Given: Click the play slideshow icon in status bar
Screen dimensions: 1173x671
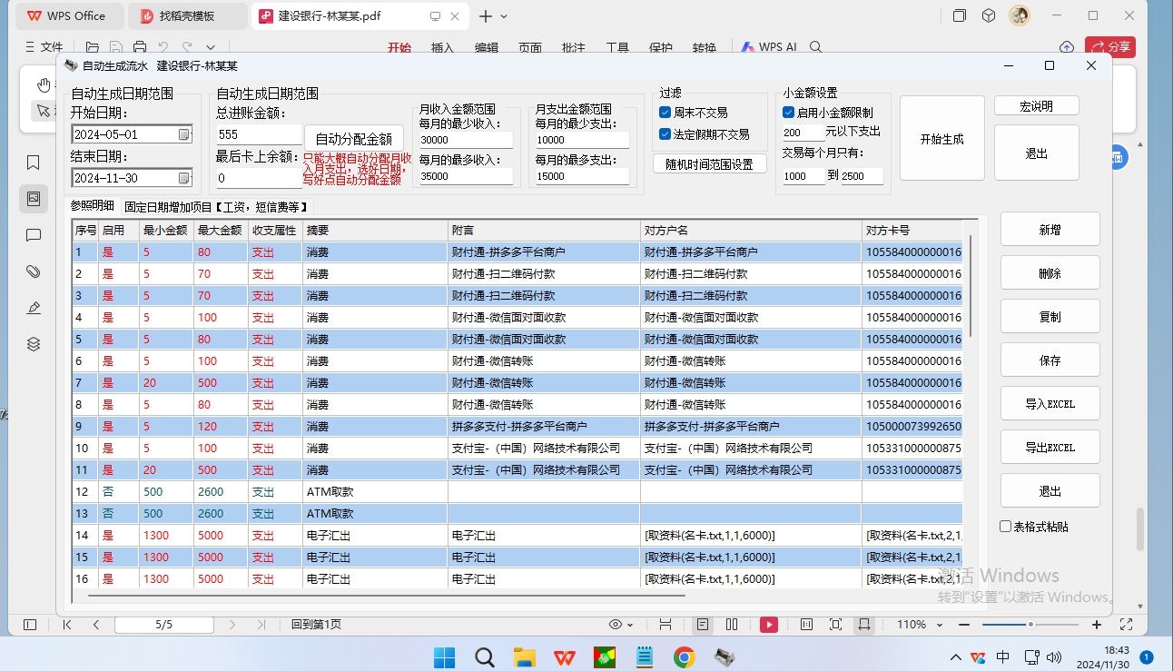Looking at the screenshot, I should (769, 625).
